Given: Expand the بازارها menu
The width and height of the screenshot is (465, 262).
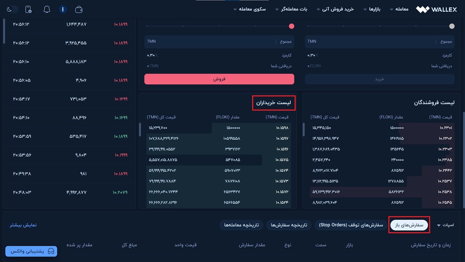Looking at the screenshot, I should tap(372, 9).
